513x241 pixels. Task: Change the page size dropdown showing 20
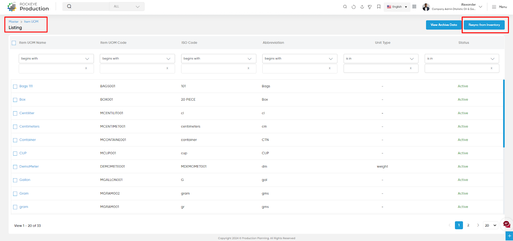tap(491, 225)
